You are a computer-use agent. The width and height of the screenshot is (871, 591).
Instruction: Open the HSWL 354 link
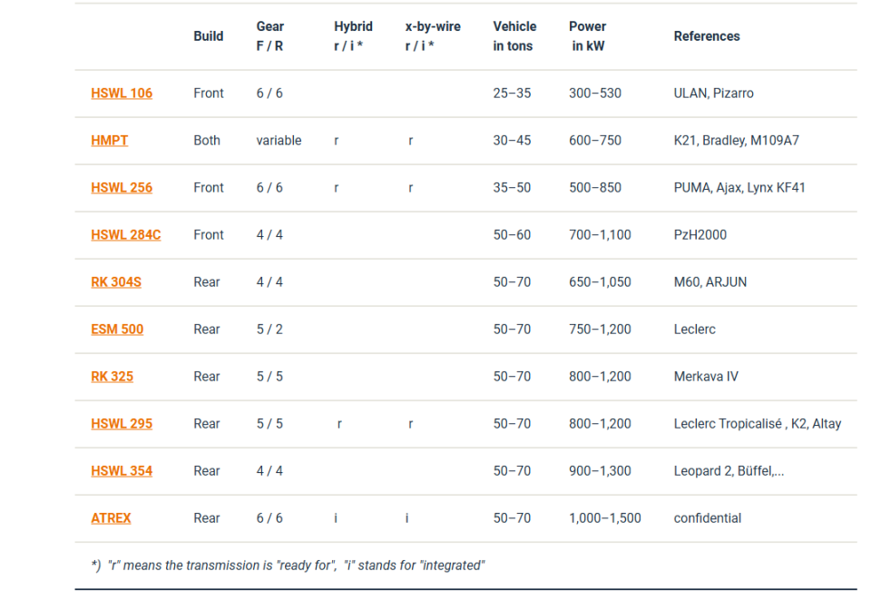click(122, 471)
